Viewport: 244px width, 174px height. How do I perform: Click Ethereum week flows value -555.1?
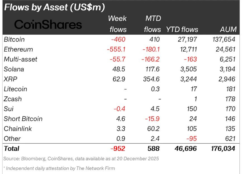(x=116, y=49)
